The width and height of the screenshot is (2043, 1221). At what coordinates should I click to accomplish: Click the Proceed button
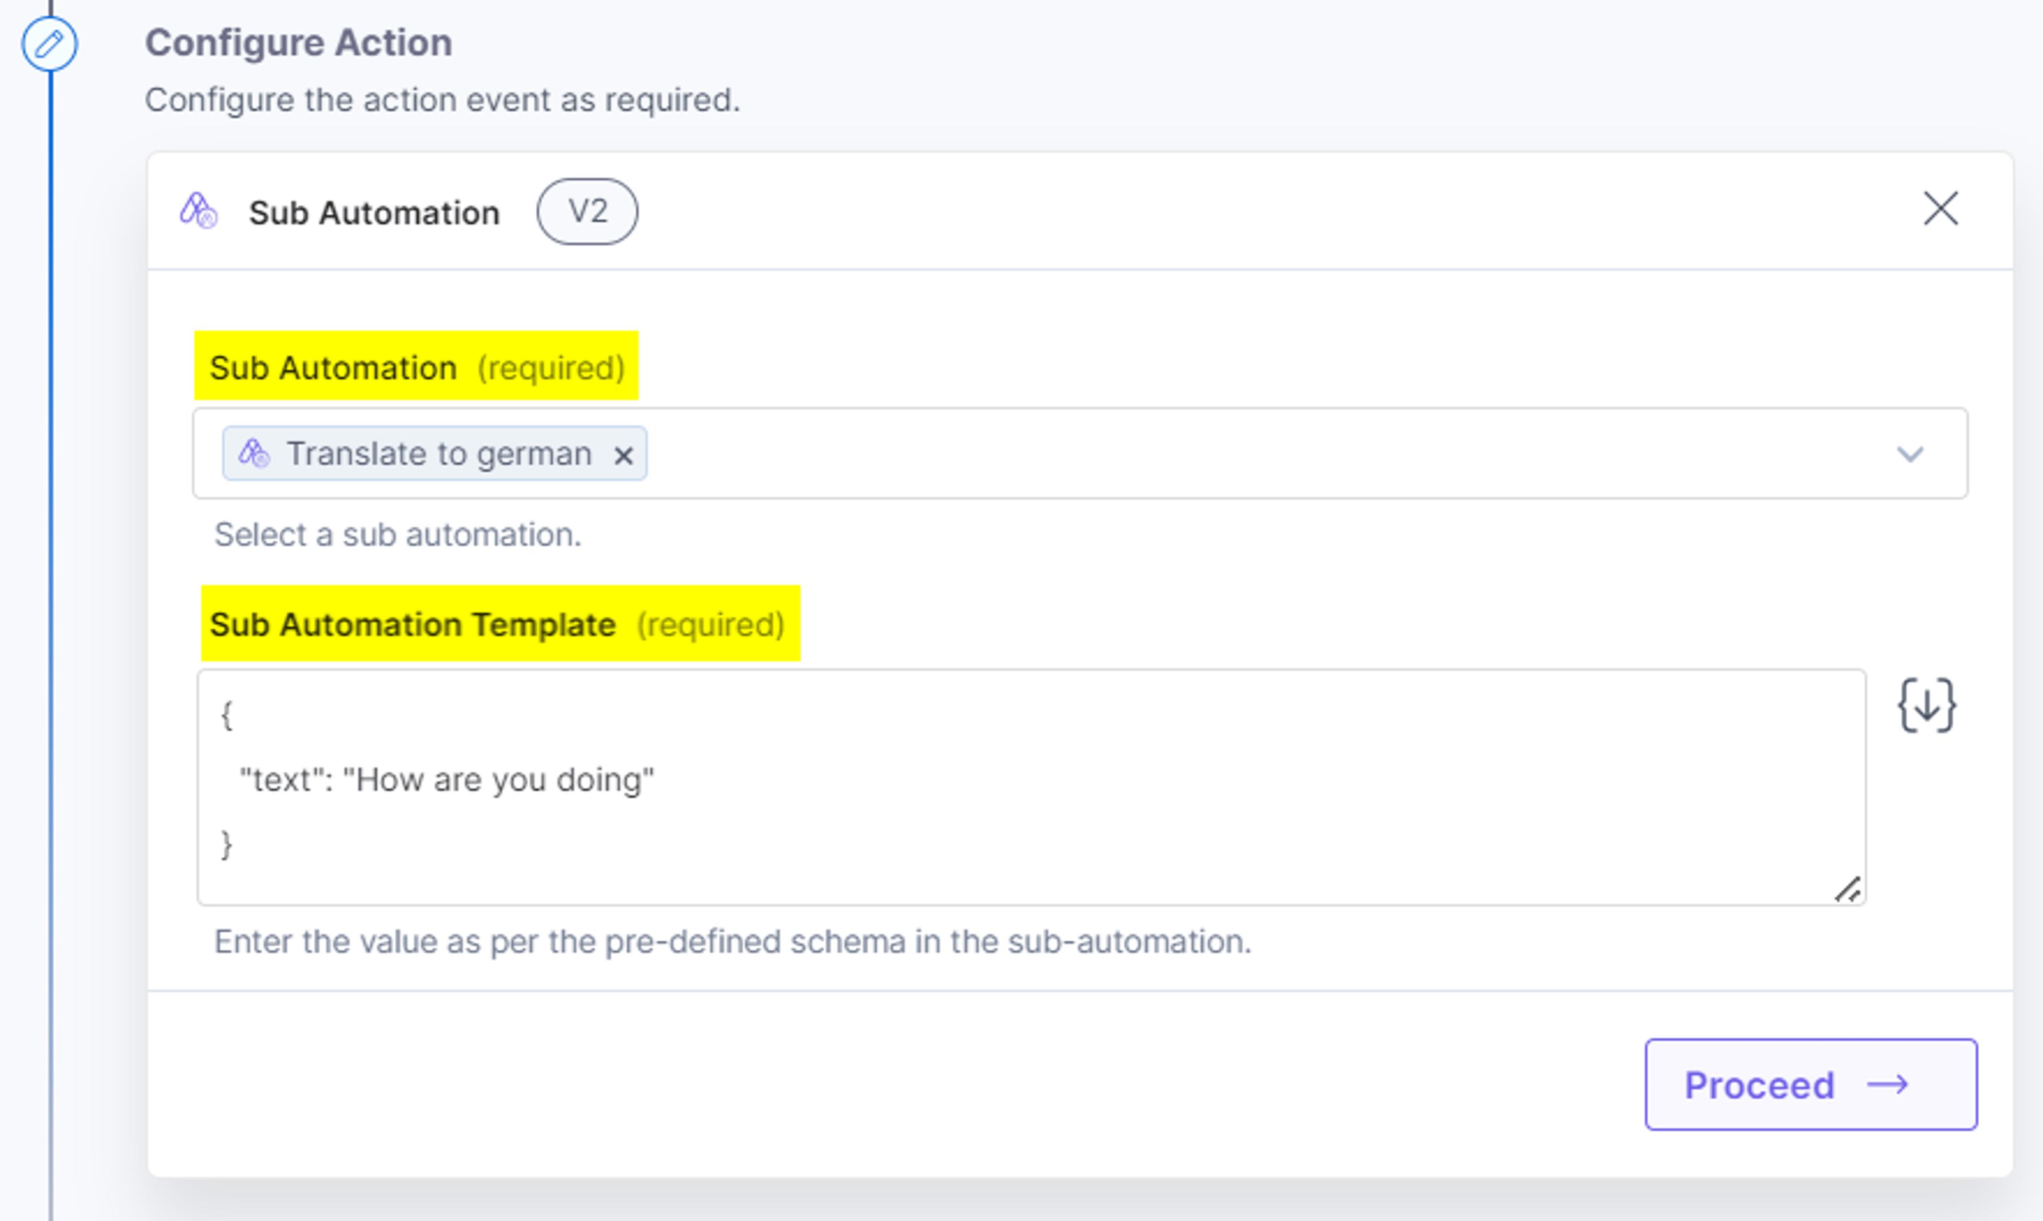pos(1811,1084)
